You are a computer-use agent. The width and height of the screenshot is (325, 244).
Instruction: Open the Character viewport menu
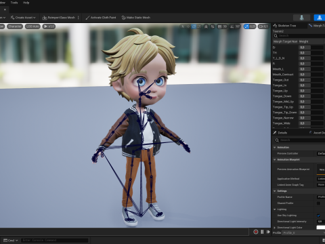click(x=15, y=26)
